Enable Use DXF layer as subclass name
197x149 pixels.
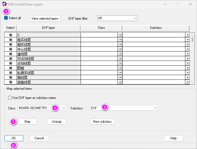coord(10,98)
